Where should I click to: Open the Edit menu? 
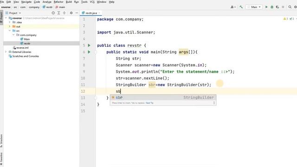(x=8, y=2)
